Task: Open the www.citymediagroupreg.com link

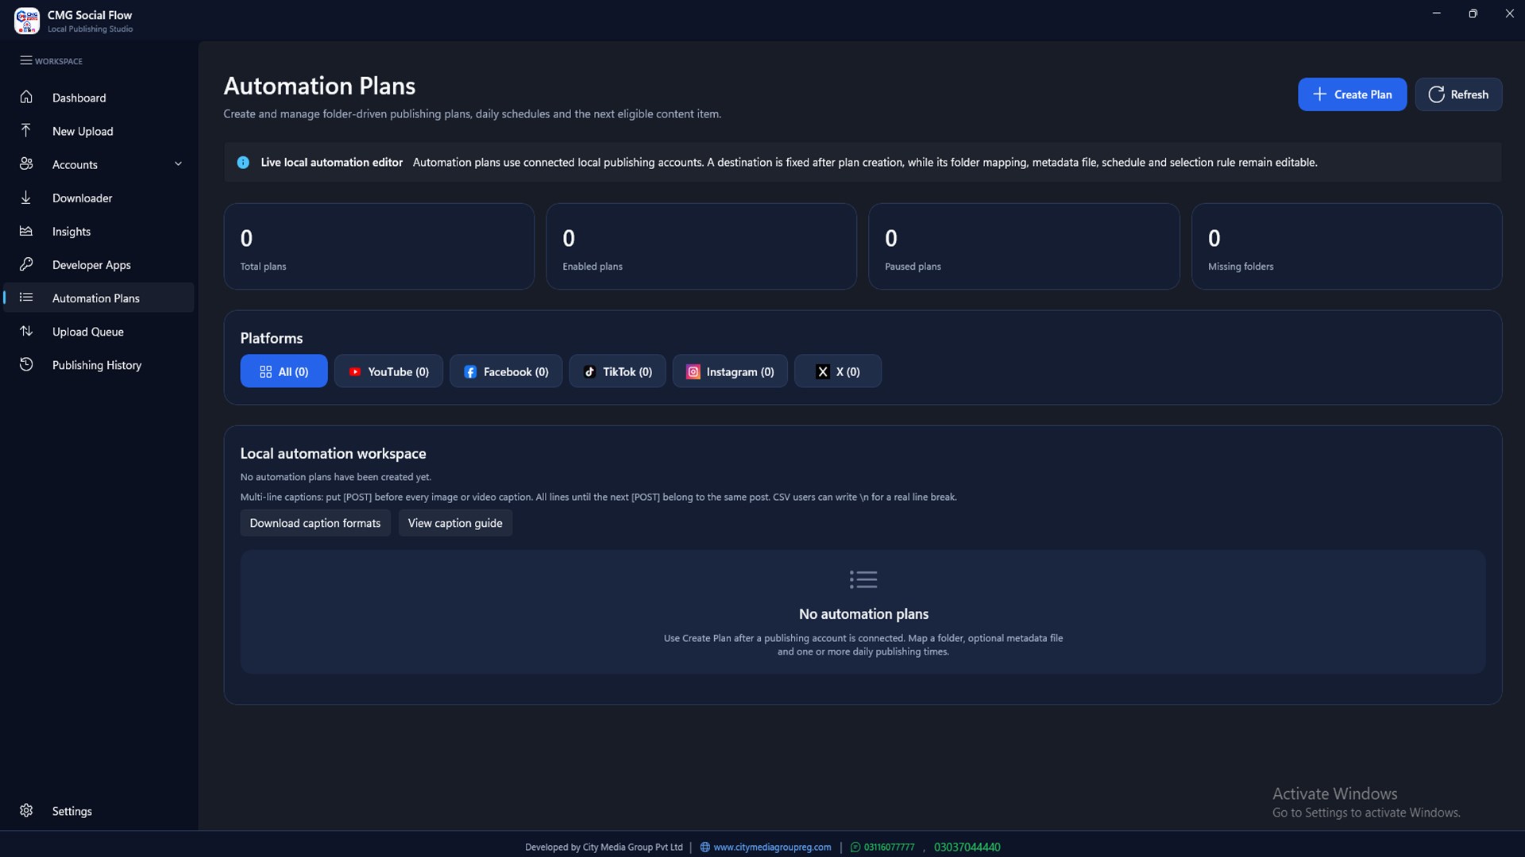Action: [x=772, y=847]
